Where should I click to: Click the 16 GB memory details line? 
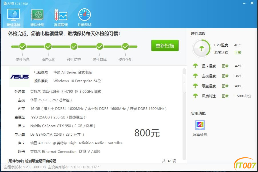point(98,108)
